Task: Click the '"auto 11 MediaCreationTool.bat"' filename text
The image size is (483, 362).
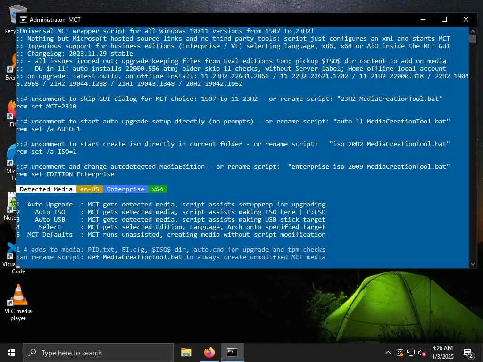Action: tap(391, 121)
